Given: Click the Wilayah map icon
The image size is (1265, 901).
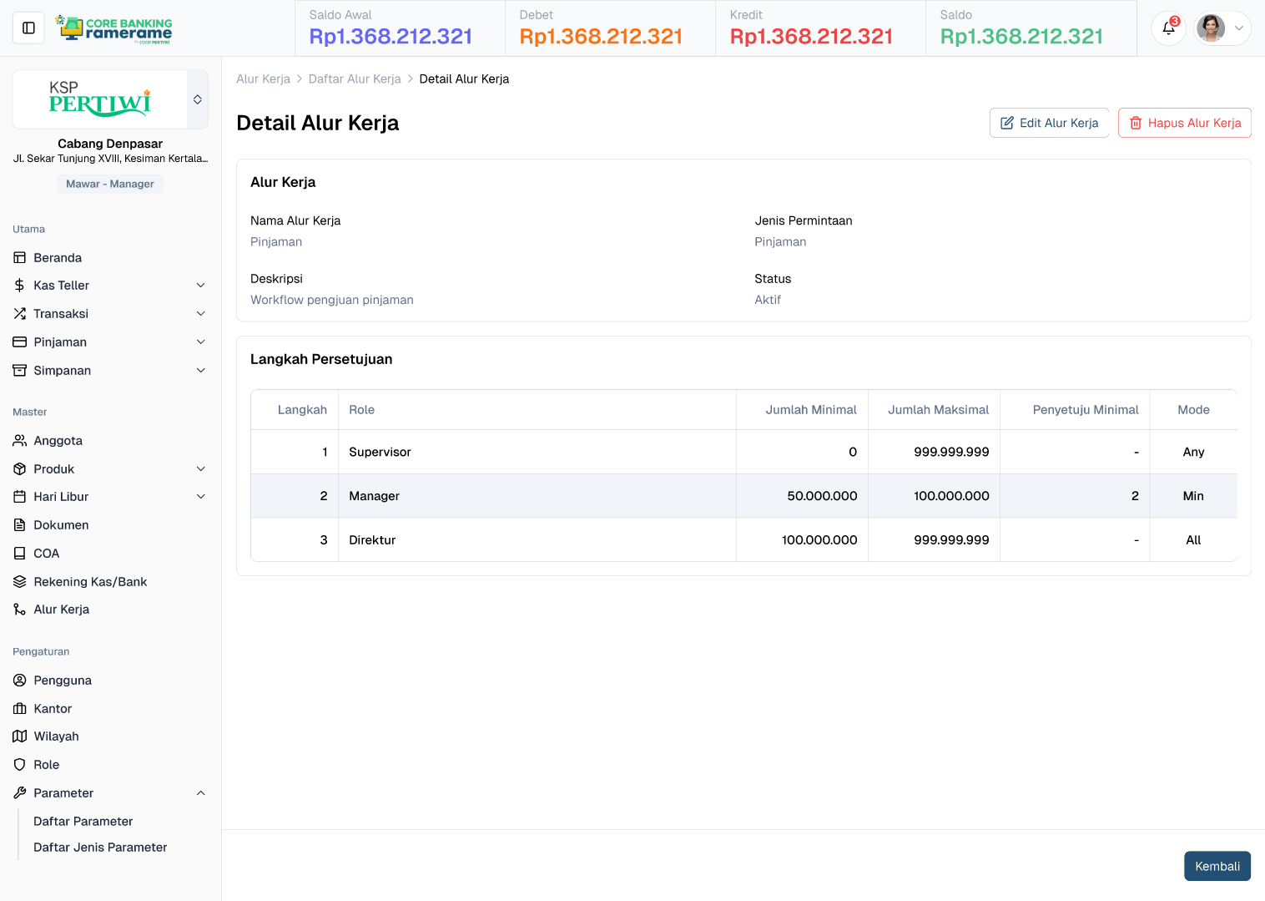Looking at the screenshot, I should [20, 736].
